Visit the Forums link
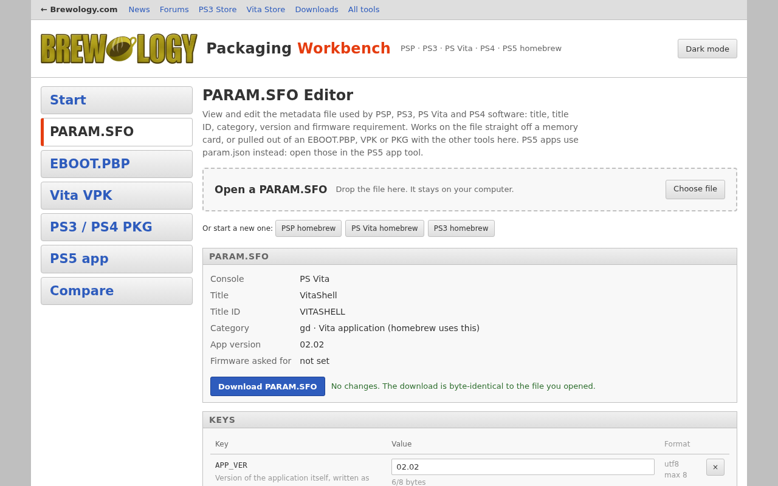Image resolution: width=778 pixels, height=486 pixels. pyautogui.click(x=174, y=10)
